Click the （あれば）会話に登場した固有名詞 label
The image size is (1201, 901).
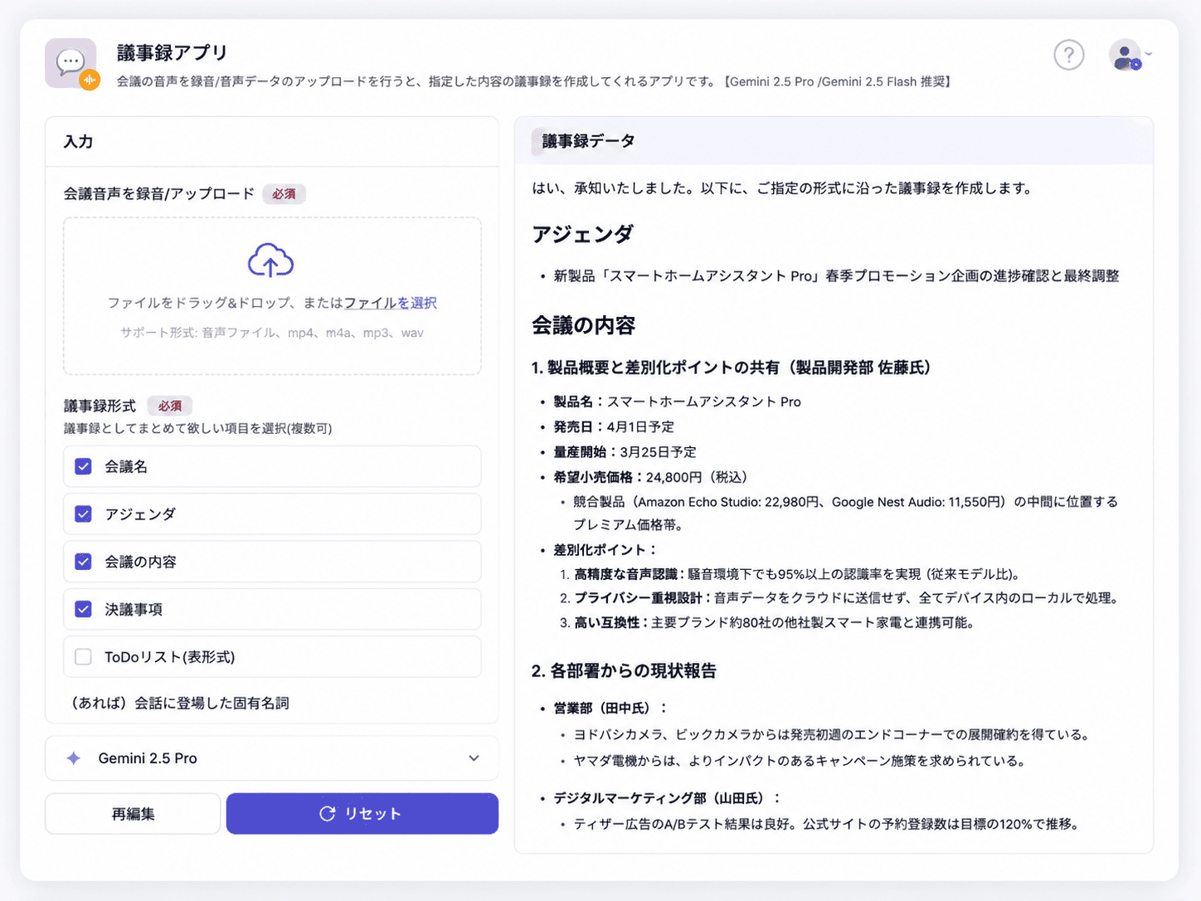(178, 704)
